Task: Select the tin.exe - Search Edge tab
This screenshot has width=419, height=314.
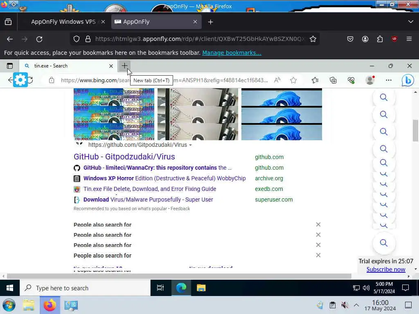Action: click(69, 66)
